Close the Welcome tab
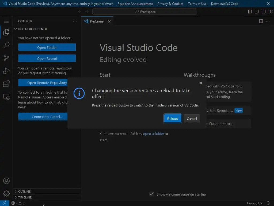 109,21
